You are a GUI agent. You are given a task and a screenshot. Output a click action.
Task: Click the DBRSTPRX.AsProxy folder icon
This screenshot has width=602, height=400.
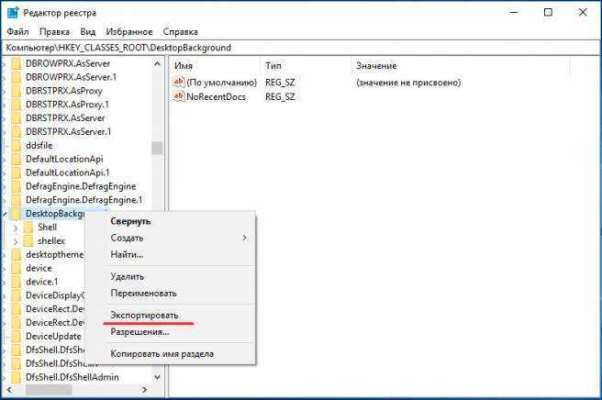[x=17, y=91]
